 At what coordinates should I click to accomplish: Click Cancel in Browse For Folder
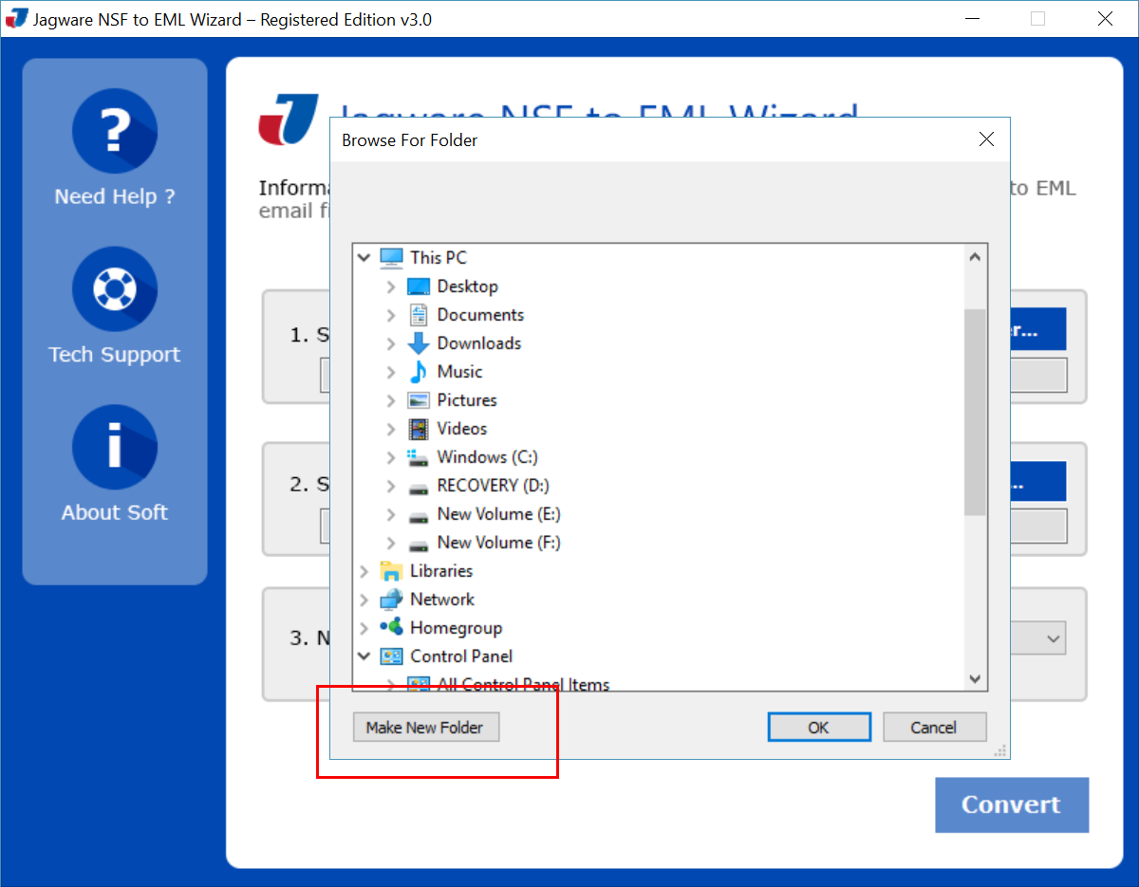point(934,728)
